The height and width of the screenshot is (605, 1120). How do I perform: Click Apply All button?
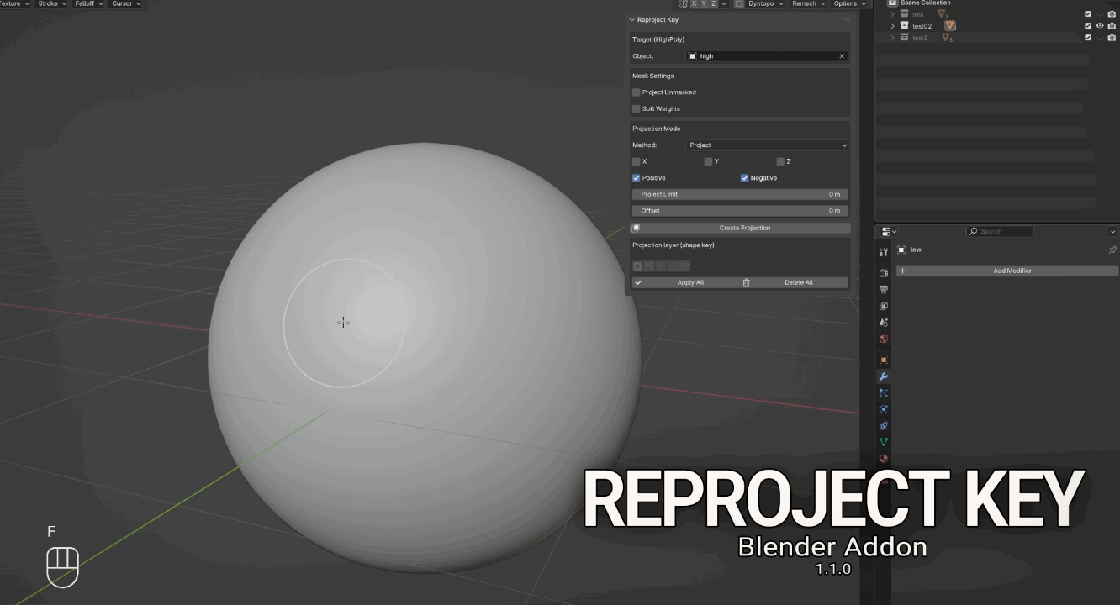point(685,282)
